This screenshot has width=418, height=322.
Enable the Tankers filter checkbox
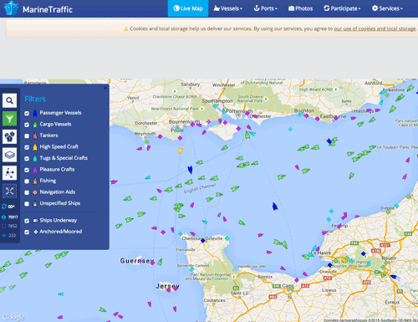coord(27,136)
